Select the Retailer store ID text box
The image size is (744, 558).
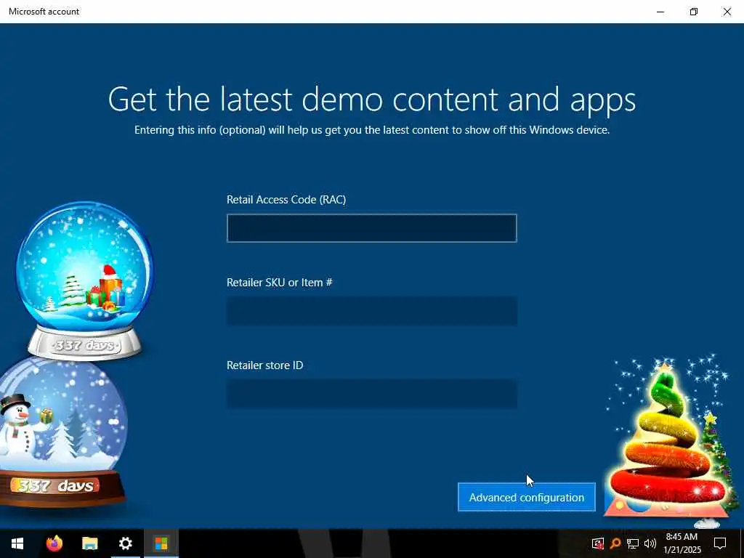point(371,394)
